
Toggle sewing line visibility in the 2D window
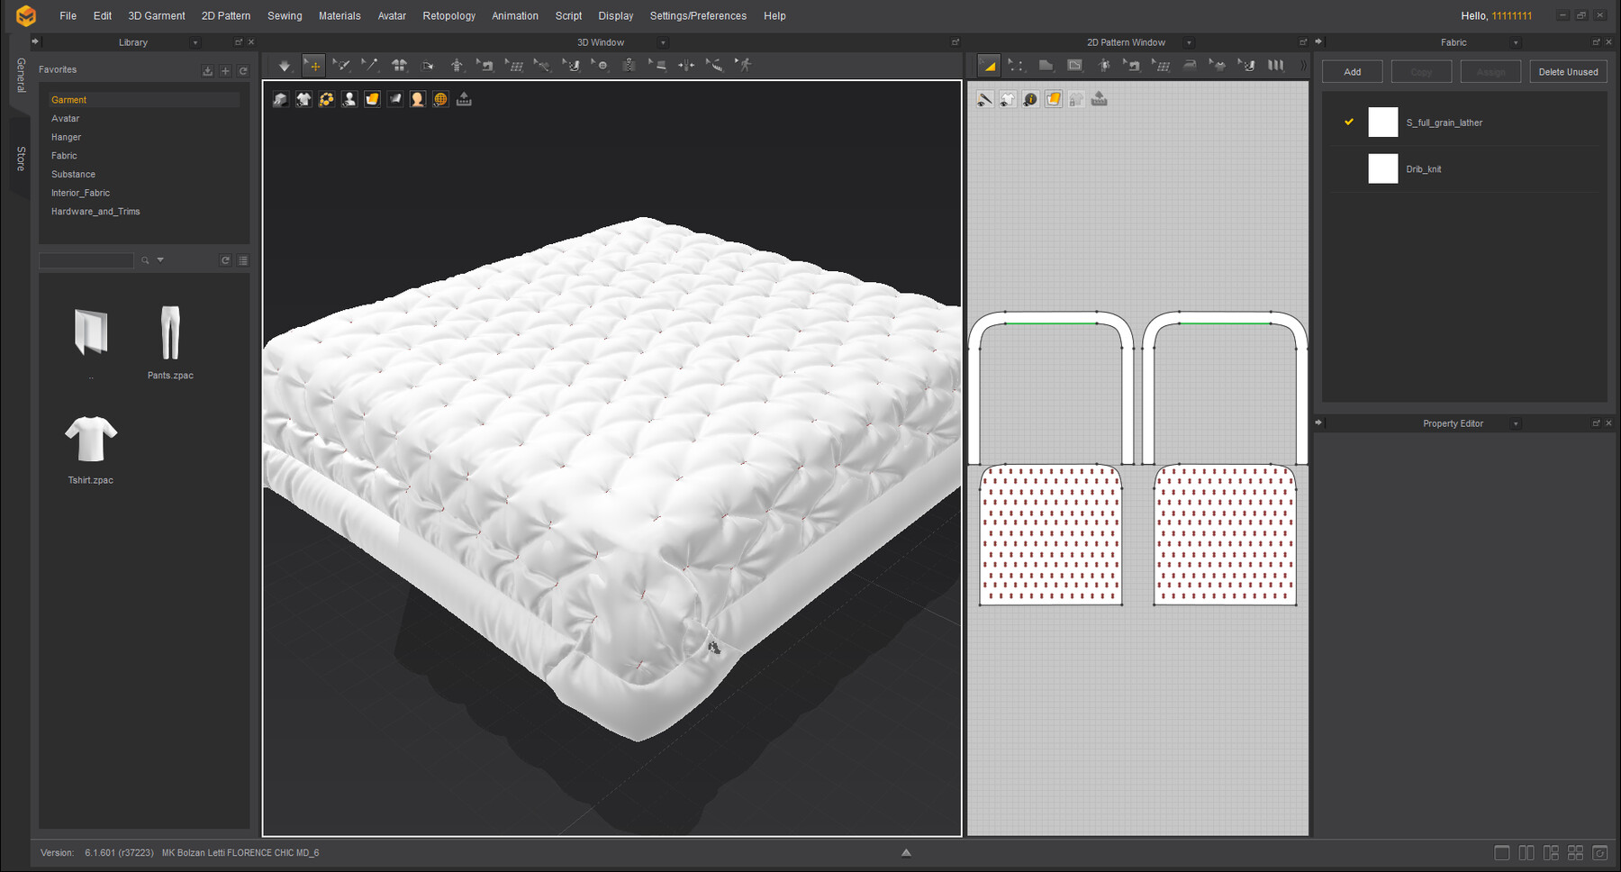[984, 99]
